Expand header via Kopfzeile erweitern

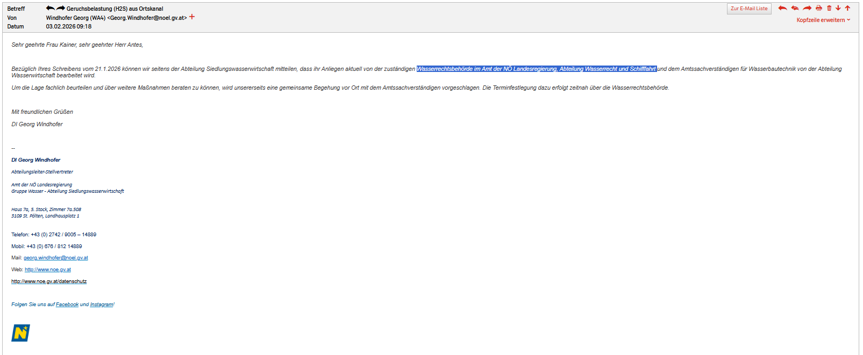823,20
